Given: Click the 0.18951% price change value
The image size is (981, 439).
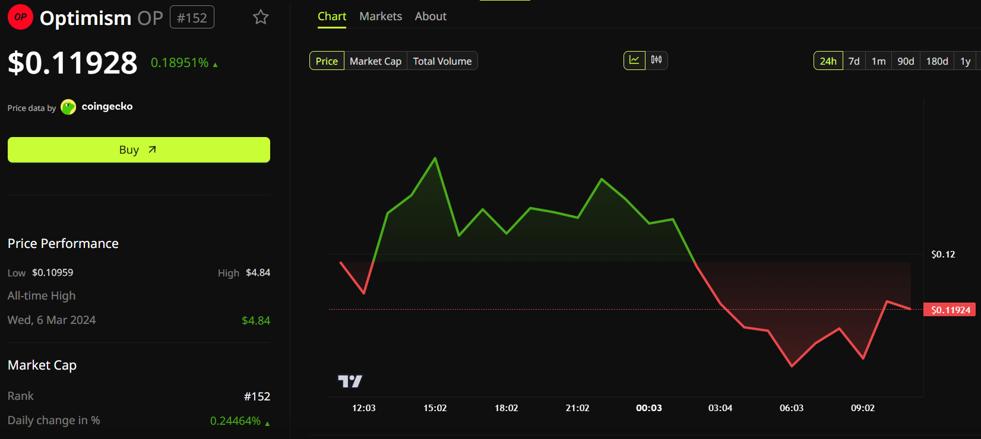Looking at the screenshot, I should (179, 63).
